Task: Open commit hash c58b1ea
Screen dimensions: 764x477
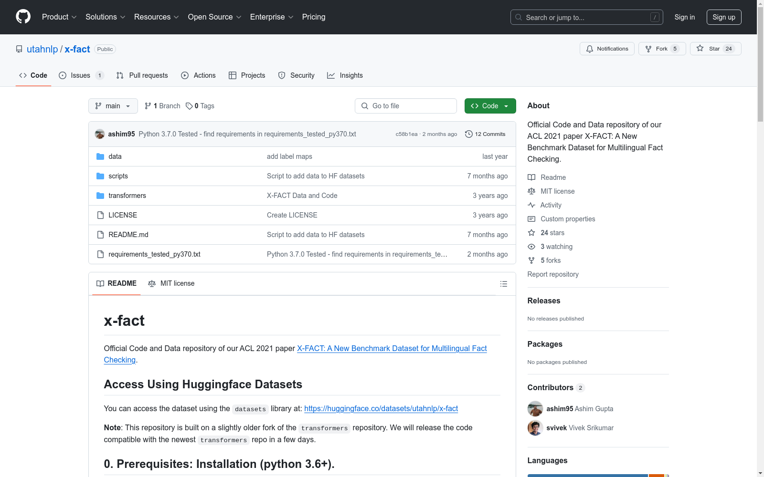Action: click(x=406, y=134)
